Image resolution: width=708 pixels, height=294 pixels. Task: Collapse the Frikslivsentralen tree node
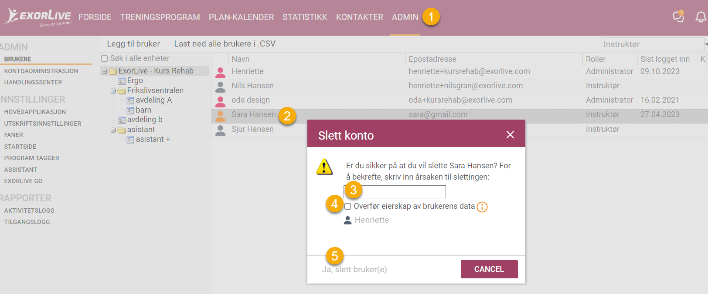pos(113,91)
